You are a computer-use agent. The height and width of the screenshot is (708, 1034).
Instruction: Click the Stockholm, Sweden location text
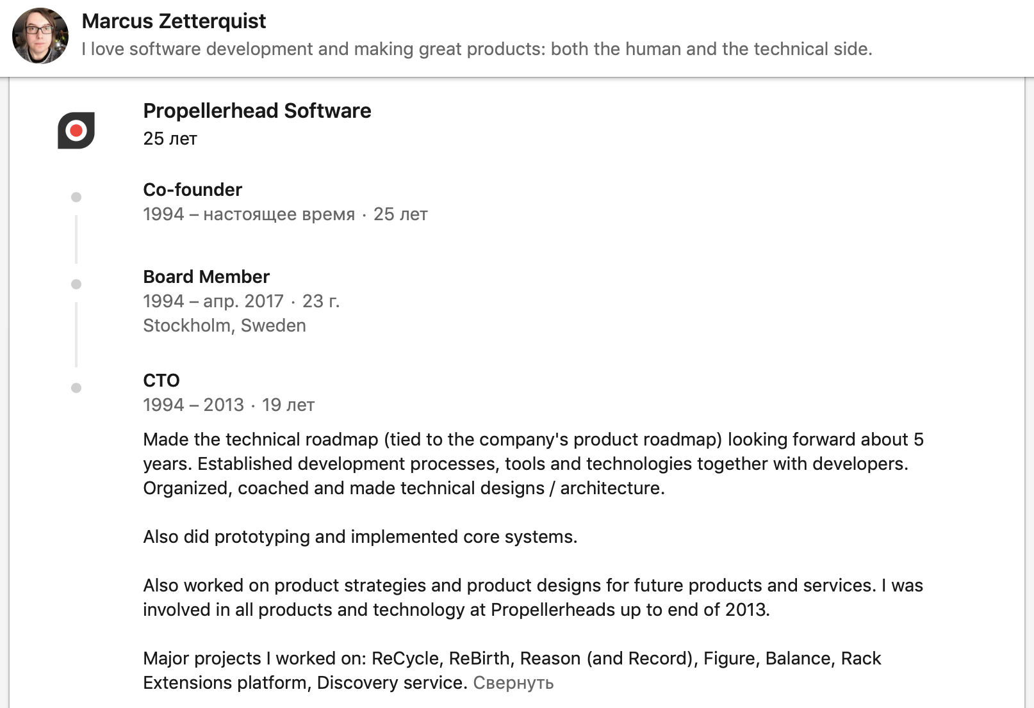pyautogui.click(x=224, y=325)
